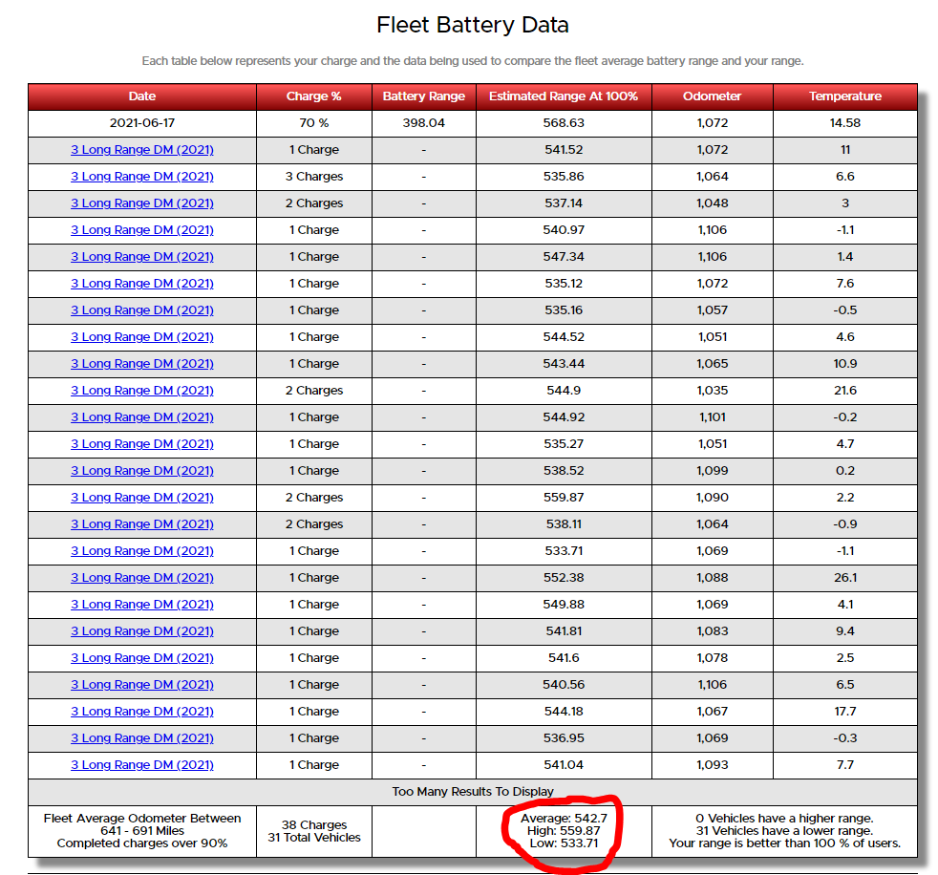This screenshot has height=875, width=938.
Task: Click the Odometer column header
Action: [713, 96]
